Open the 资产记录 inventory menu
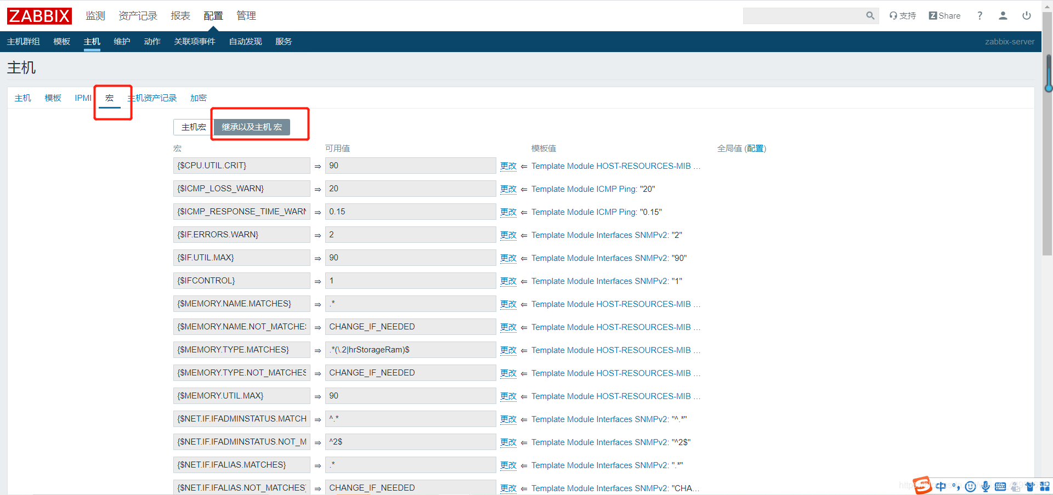 click(138, 16)
